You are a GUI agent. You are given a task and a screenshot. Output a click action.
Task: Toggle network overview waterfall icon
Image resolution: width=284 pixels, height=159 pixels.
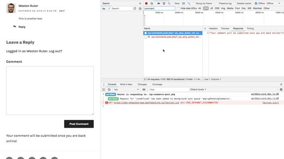coord(189,4)
